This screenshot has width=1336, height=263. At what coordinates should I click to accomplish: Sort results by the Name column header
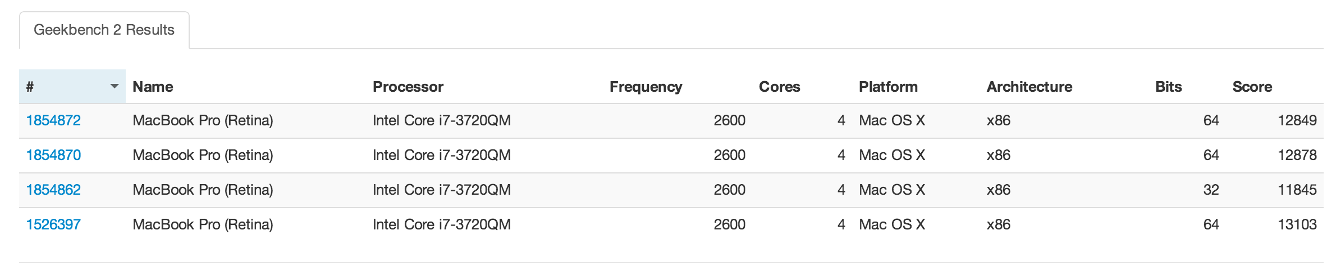[153, 87]
